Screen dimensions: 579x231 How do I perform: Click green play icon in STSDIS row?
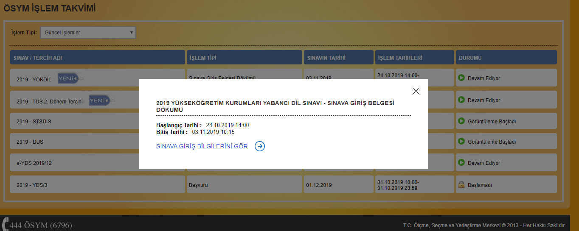[461, 121]
